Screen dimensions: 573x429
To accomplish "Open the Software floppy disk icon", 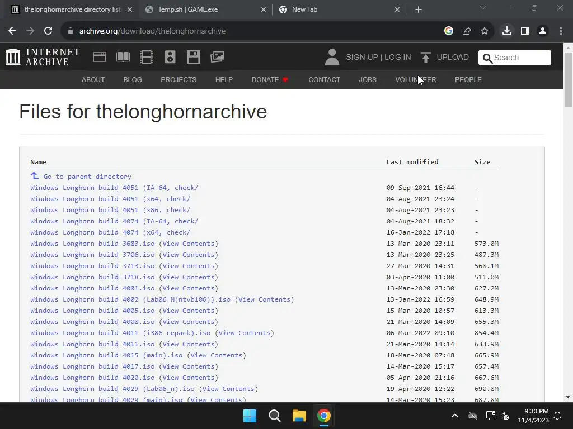I will [x=193, y=58].
